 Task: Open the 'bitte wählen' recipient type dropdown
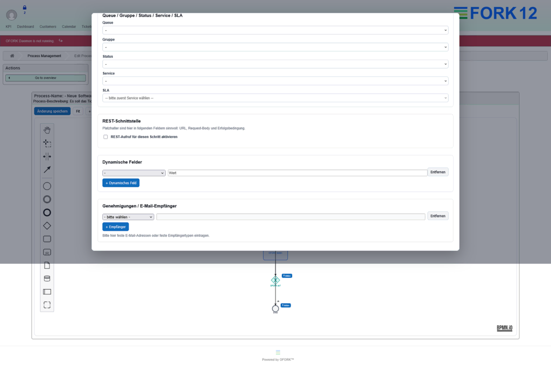point(128,217)
